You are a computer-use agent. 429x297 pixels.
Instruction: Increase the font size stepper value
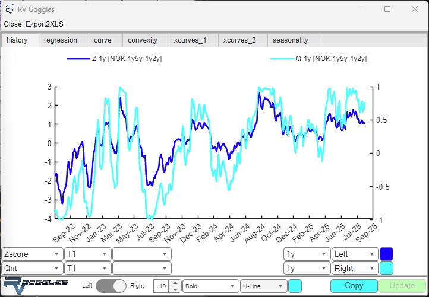175,283
